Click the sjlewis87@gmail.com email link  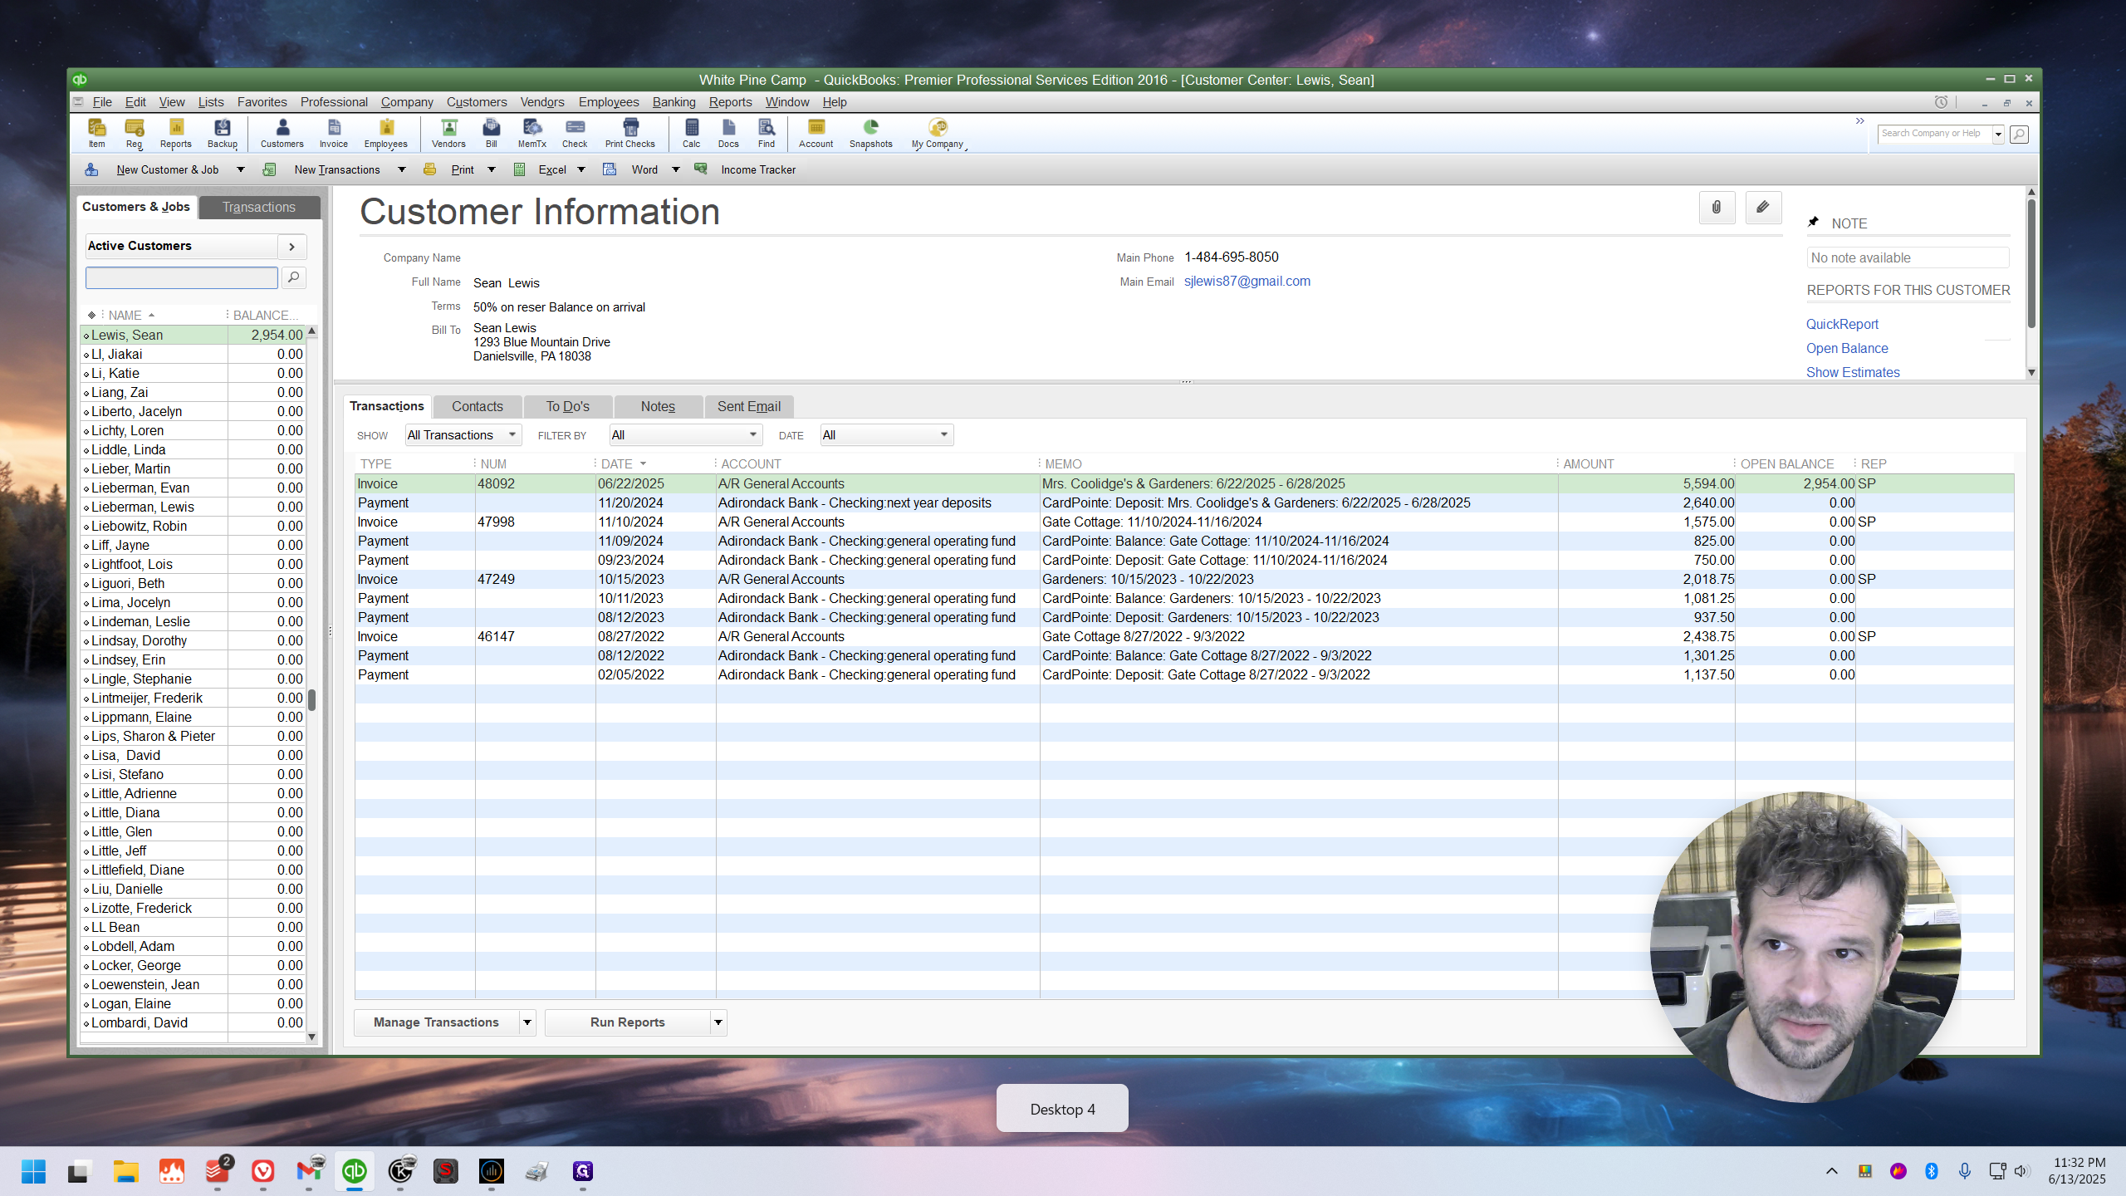tap(1247, 282)
